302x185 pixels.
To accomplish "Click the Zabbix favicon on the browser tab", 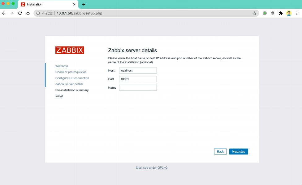I will pos(23,4).
